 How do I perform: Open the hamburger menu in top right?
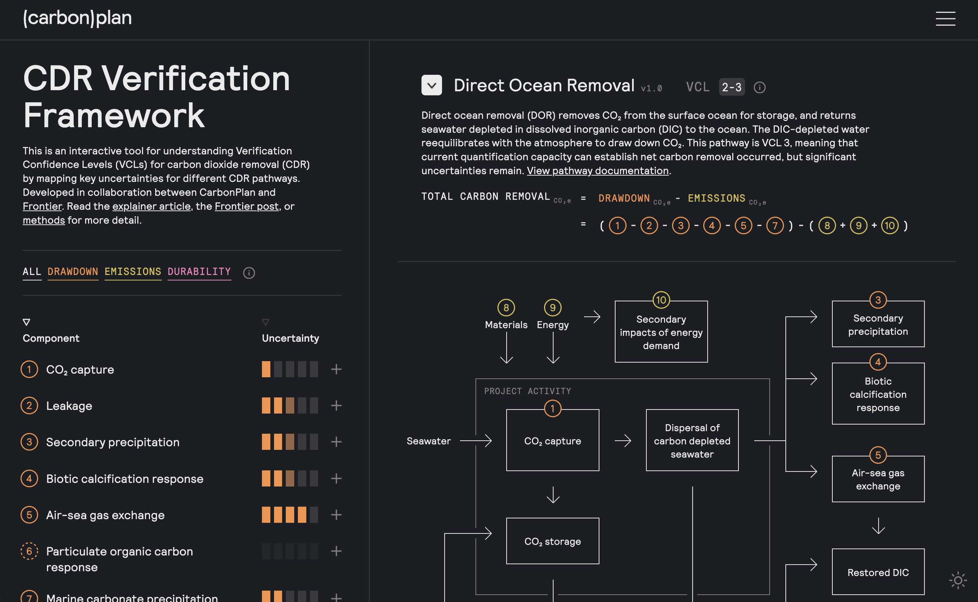[945, 18]
